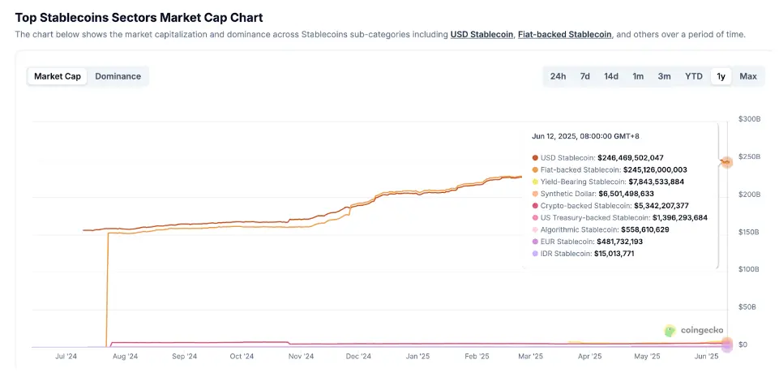Select the 1m time range

638,76
